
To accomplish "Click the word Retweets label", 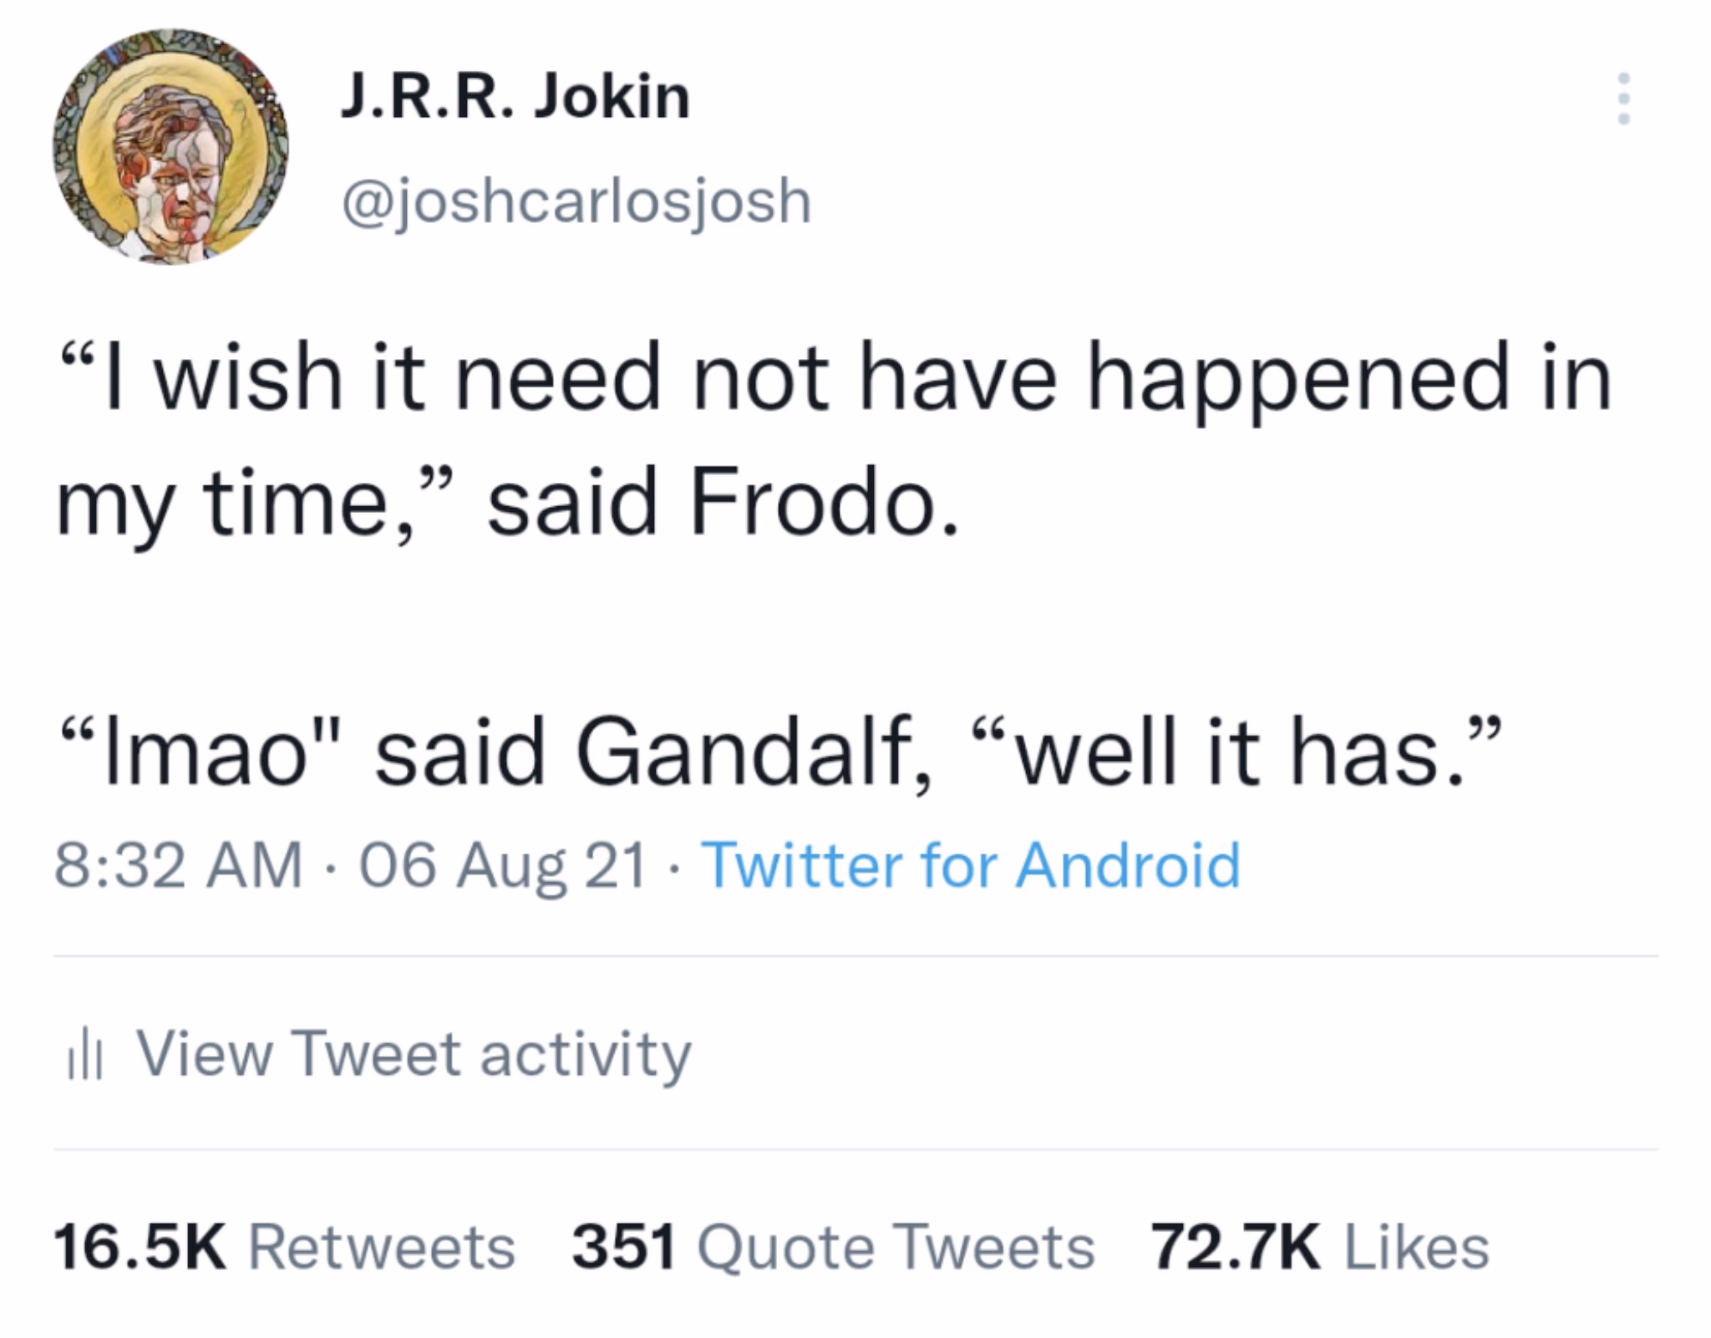I will click(x=382, y=1248).
